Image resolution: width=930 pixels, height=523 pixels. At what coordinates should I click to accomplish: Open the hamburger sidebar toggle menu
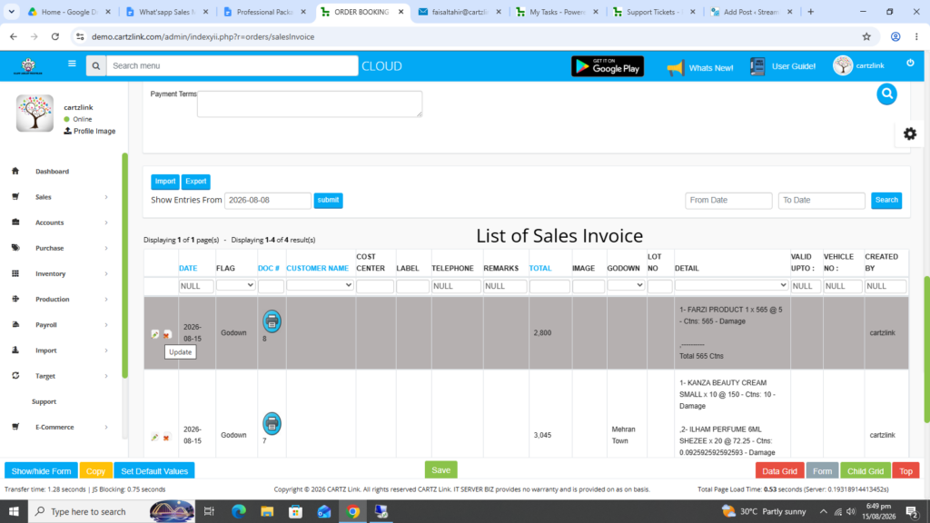[x=72, y=64]
